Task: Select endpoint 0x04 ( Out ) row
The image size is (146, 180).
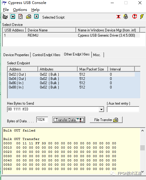Action: click(71, 79)
